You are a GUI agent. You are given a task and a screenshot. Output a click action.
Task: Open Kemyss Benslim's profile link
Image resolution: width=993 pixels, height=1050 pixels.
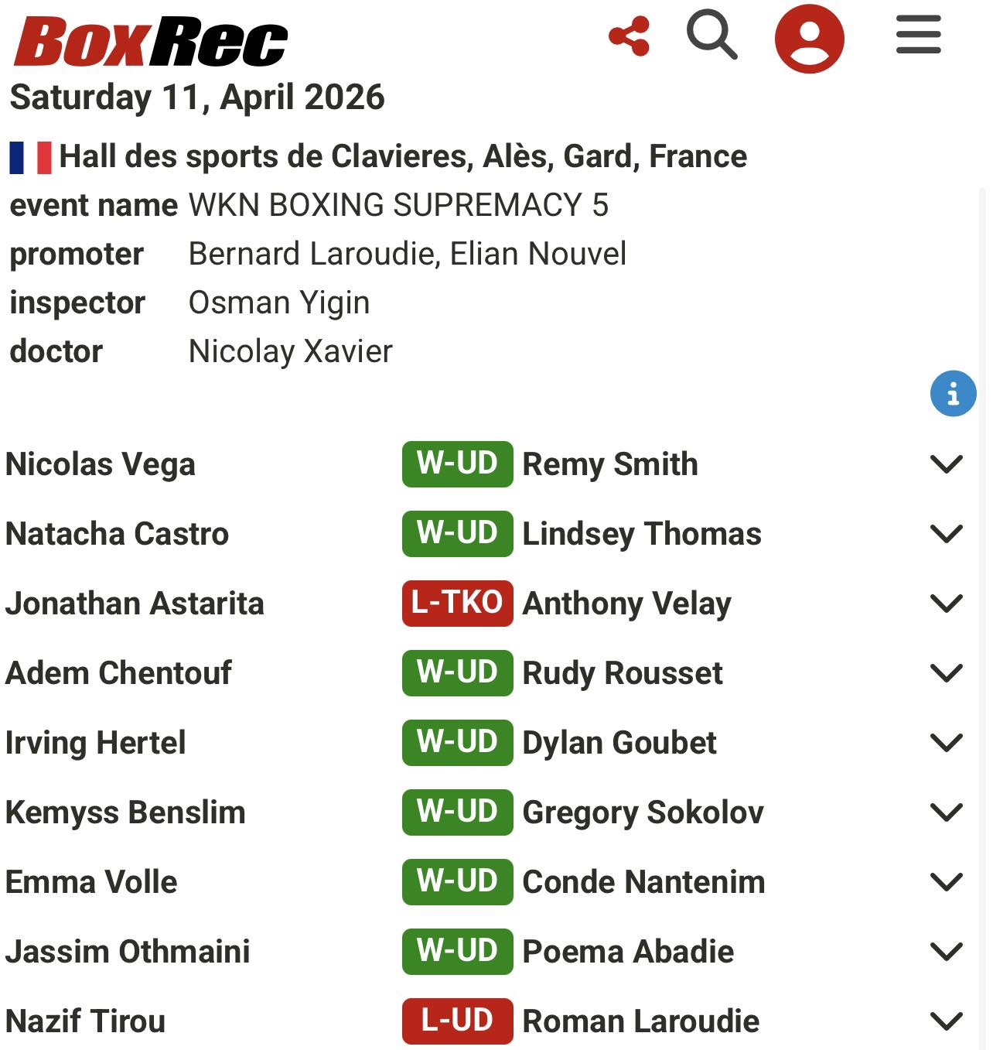(125, 812)
